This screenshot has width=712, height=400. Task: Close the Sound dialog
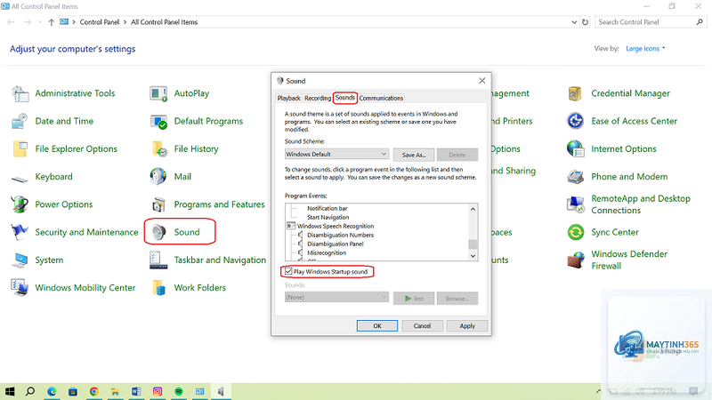pyautogui.click(x=481, y=80)
